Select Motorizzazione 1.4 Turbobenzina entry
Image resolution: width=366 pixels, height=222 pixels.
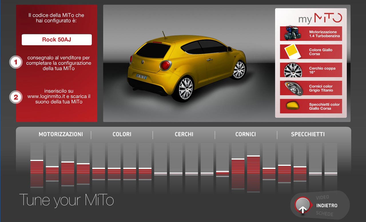click(311, 34)
